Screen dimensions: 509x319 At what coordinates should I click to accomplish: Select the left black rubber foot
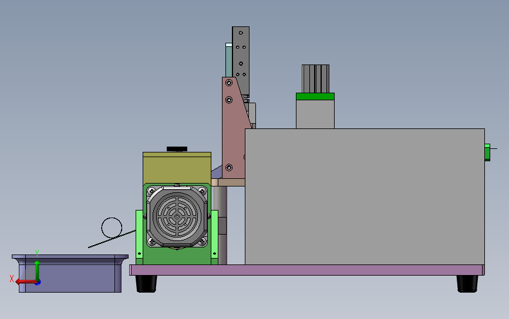[x=146, y=284]
